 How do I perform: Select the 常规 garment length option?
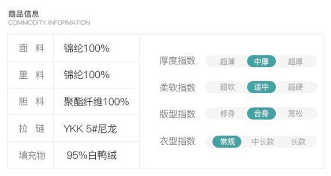click(x=227, y=141)
